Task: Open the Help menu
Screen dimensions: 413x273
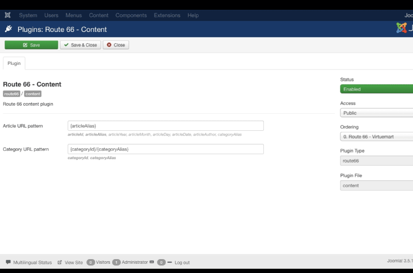Action: click(x=193, y=15)
